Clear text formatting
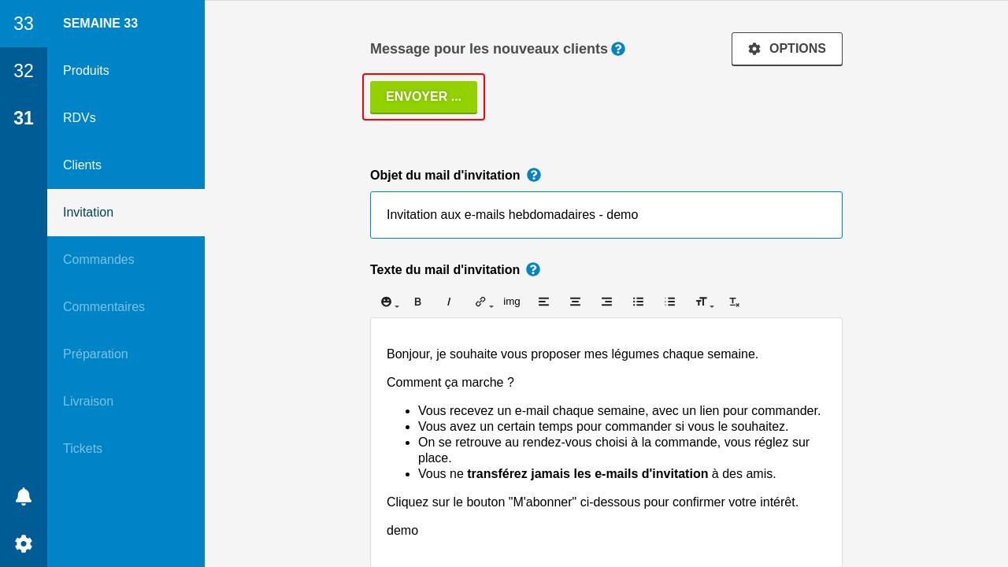The height and width of the screenshot is (567, 1008). click(734, 302)
